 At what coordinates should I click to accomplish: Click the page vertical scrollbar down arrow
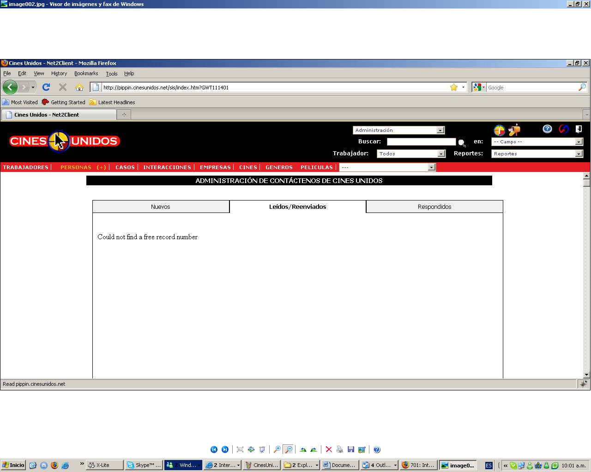(586, 375)
